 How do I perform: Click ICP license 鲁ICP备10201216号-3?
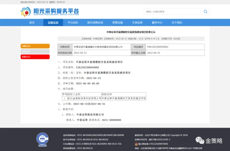point(152,140)
